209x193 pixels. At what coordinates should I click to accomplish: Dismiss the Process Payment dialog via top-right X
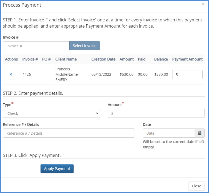click(x=203, y=4)
